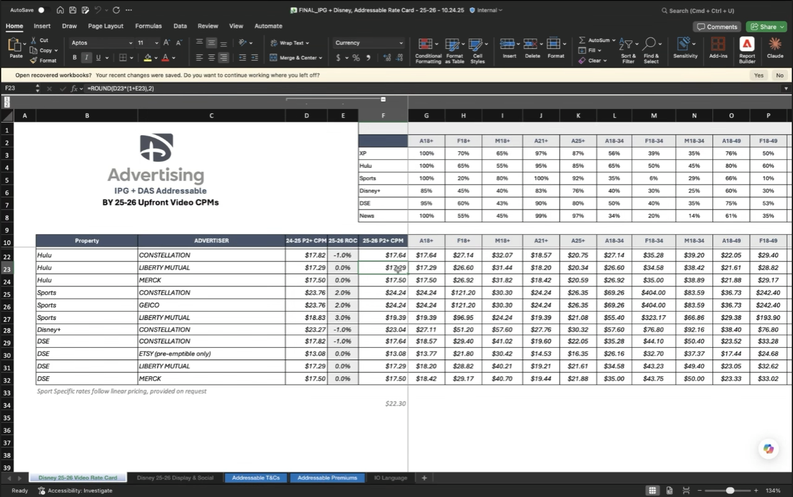
Task: Click the Comma Style icon
Action: 369,58
